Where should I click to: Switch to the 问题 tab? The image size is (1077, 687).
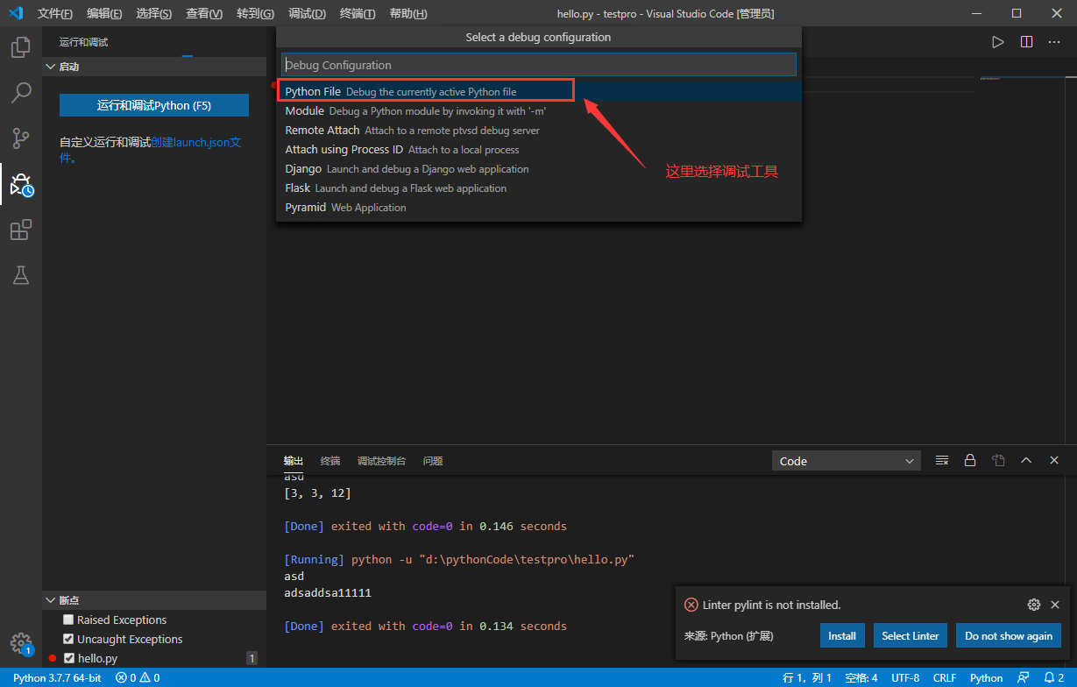click(x=433, y=461)
